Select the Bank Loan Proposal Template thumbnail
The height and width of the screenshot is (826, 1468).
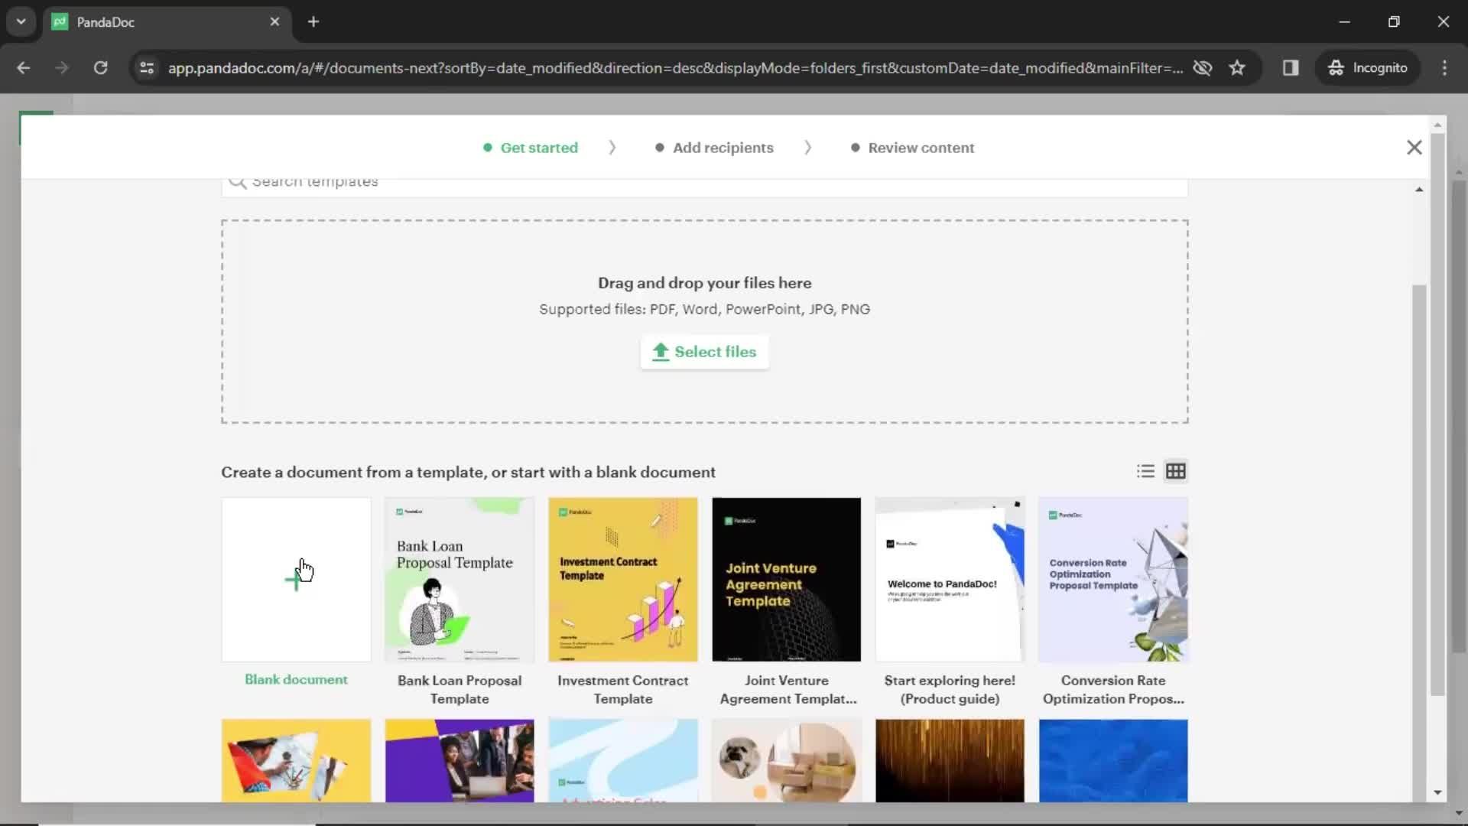coord(459,579)
